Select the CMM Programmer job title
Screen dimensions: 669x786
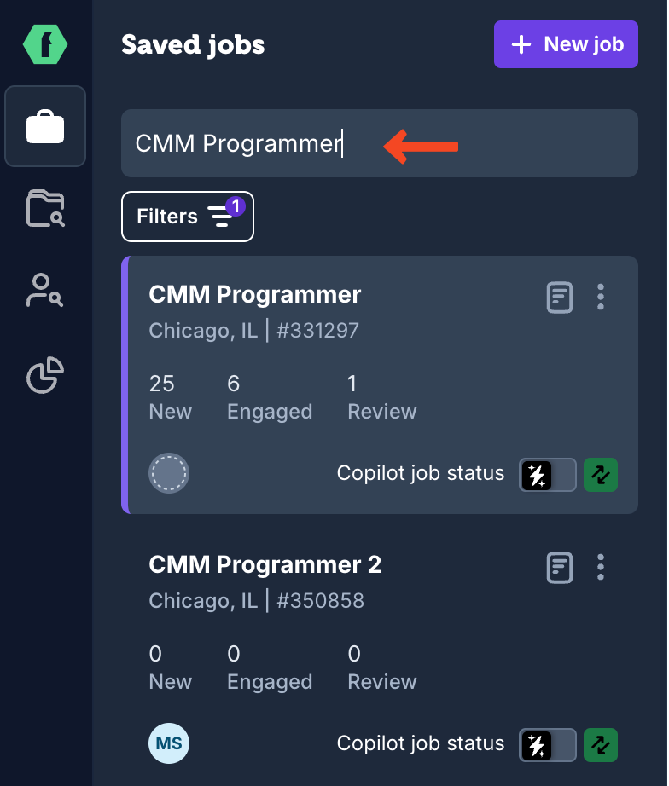255,294
